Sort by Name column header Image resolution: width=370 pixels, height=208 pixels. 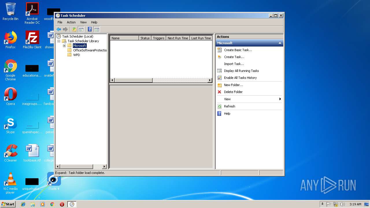click(125, 38)
